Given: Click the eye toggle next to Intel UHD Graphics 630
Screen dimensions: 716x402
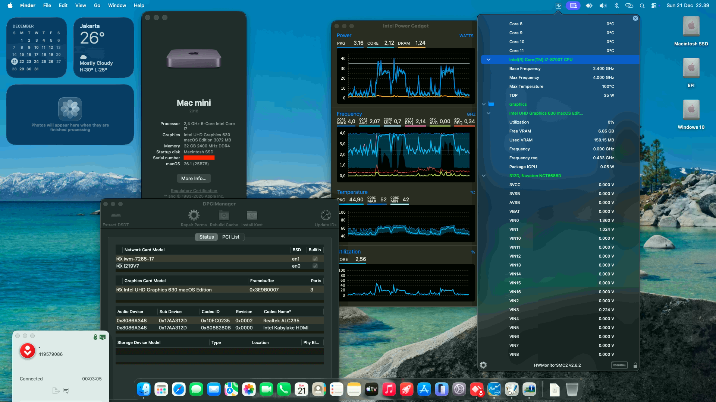Looking at the screenshot, I should point(119,290).
